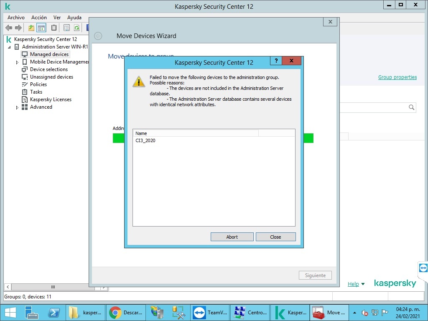
Task: Click the tree pane scroll left arrow
Action: 8,287
